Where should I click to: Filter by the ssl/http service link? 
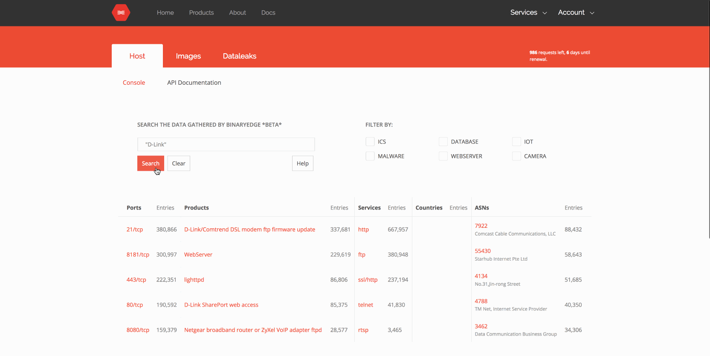click(368, 280)
